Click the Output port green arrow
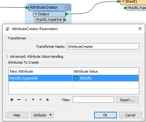Viewport: 146px width, 122px height. (67, 14)
